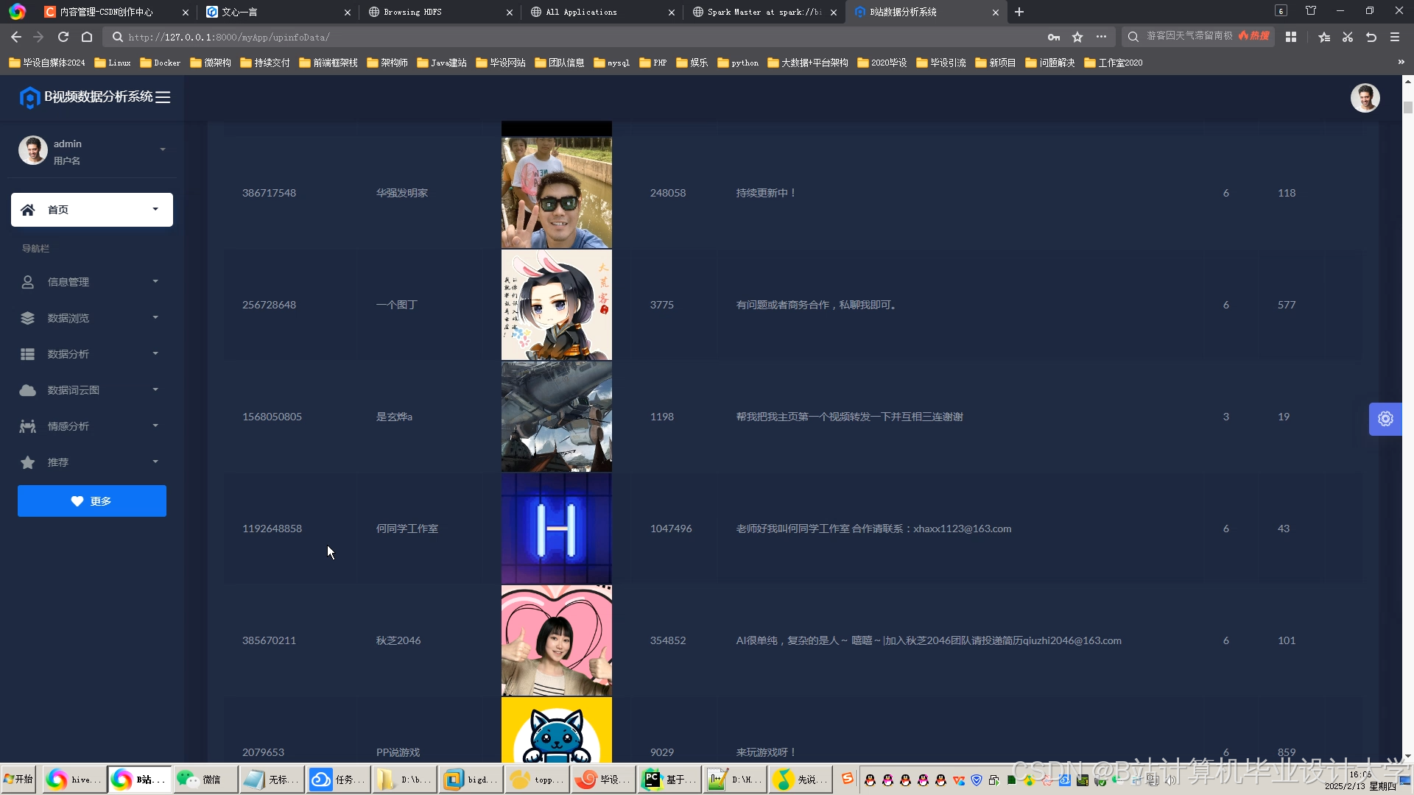The height and width of the screenshot is (795, 1414).
Task: Reload the page with refresh icon
Action: tap(63, 37)
